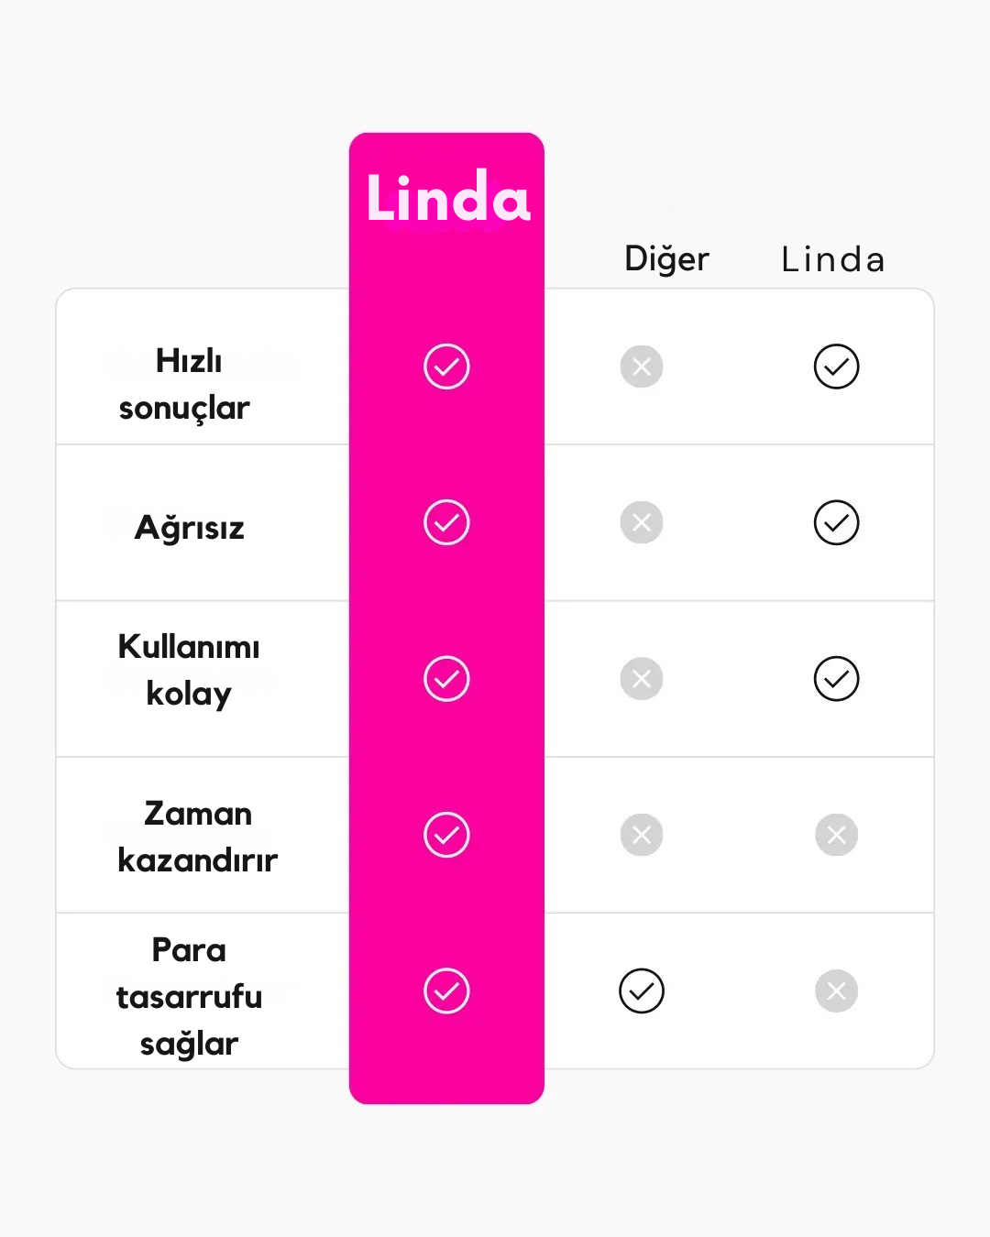Click the pink column checkmark for Ağrısız
This screenshot has height=1237, width=990.
click(446, 522)
